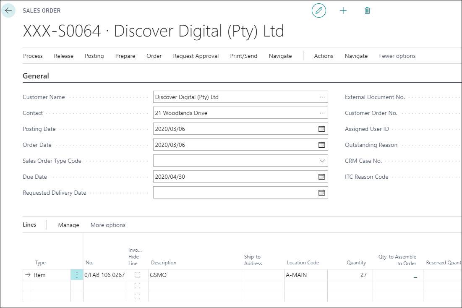Select the Lines section heading

pyautogui.click(x=29, y=224)
